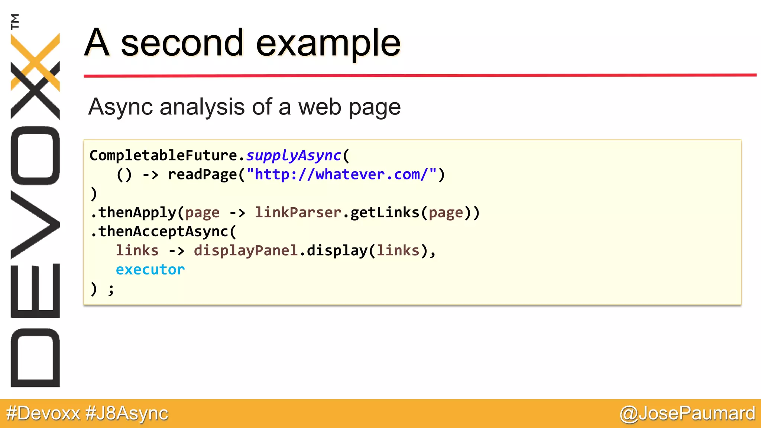The image size is (761, 428).
Task: Click the TM trademark symbol
Action: (15, 21)
